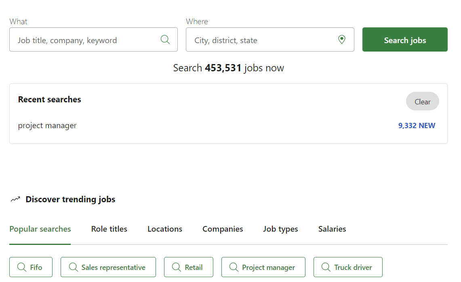View the Salaries tab
461x282 pixels.
pos(332,229)
